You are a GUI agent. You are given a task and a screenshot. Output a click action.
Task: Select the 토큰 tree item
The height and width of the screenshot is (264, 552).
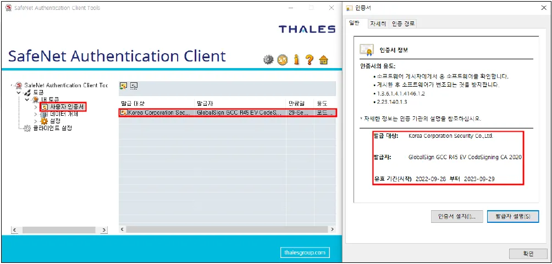click(38, 92)
